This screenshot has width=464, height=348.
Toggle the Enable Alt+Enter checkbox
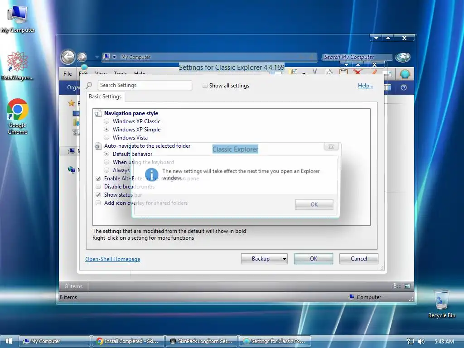98,179
